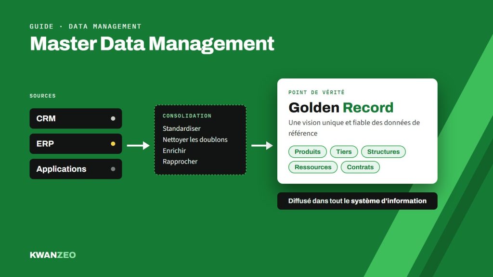Screen dimensions: 493x277
Task: Click the yellow status dot on ERP
Action: pos(113,144)
